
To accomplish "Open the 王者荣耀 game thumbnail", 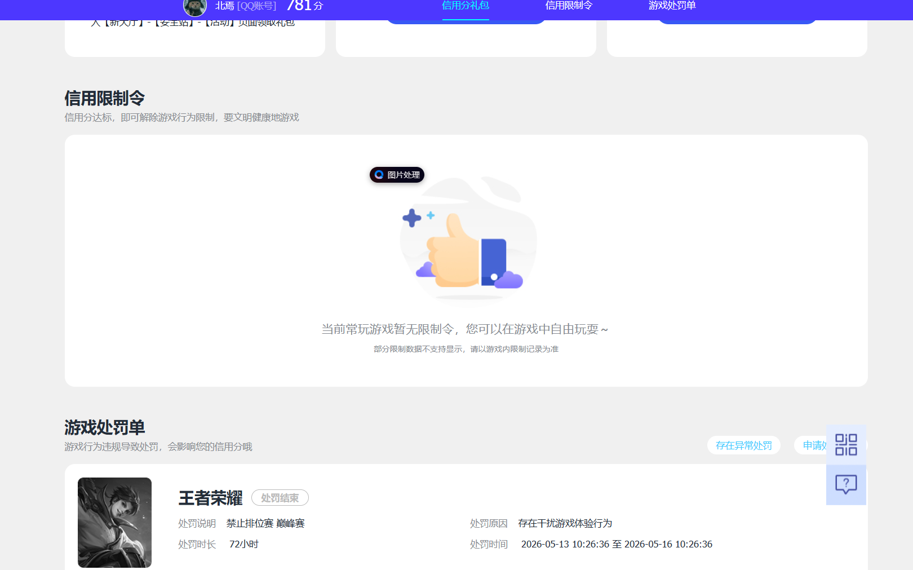I will pyautogui.click(x=114, y=523).
